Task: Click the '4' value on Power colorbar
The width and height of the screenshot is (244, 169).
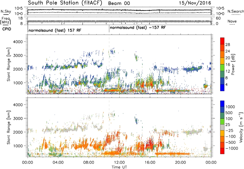Action: (227, 85)
